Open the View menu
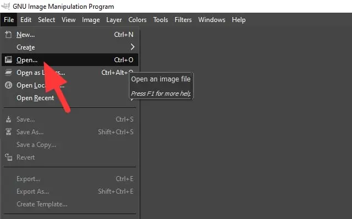This screenshot has width=352, height=219. pos(68,20)
